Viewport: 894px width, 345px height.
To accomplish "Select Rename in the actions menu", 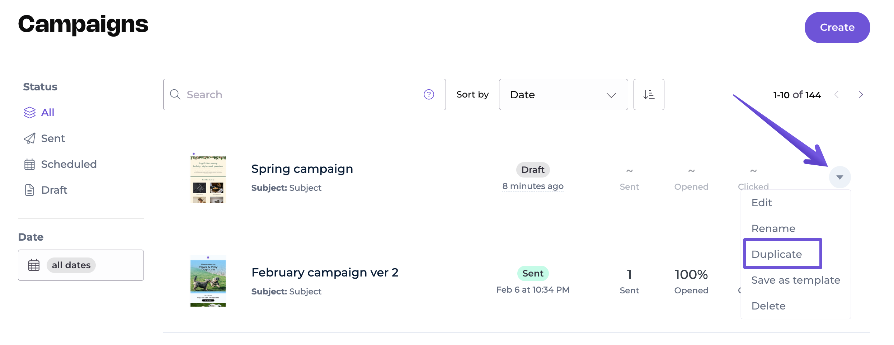I will click(773, 228).
